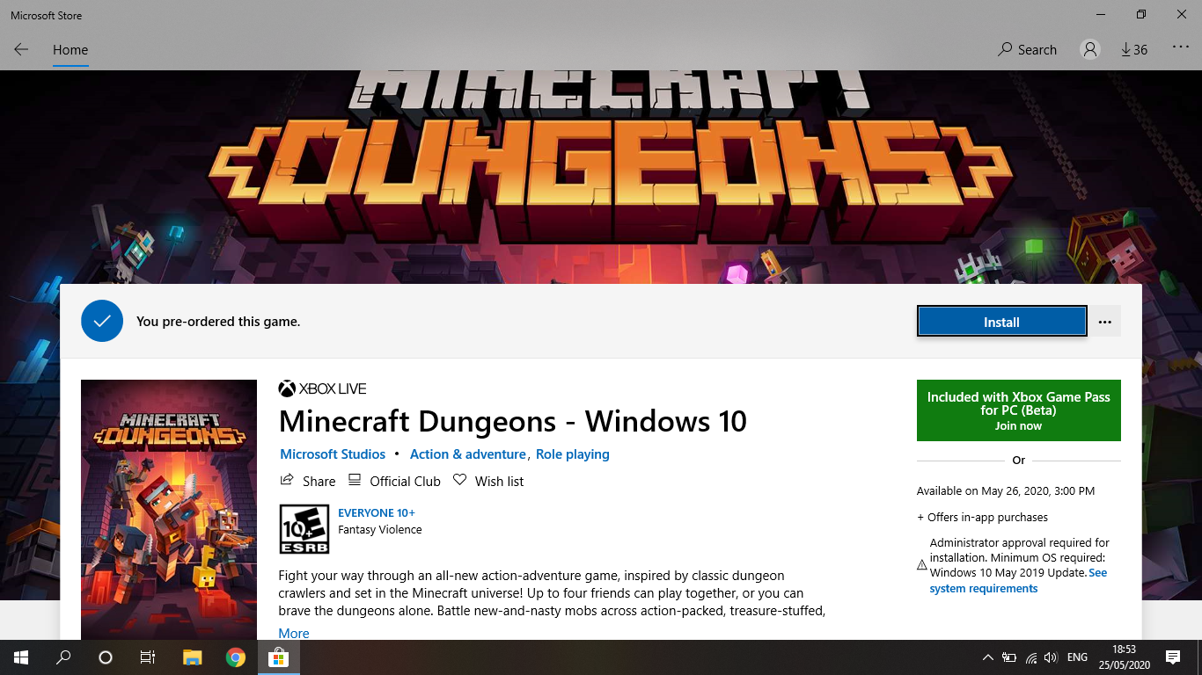This screenshot has width=1202, height=675.
Task: Click the 'Minecraft Dungeons - Windows 10' title
Action: coord(512,421)
